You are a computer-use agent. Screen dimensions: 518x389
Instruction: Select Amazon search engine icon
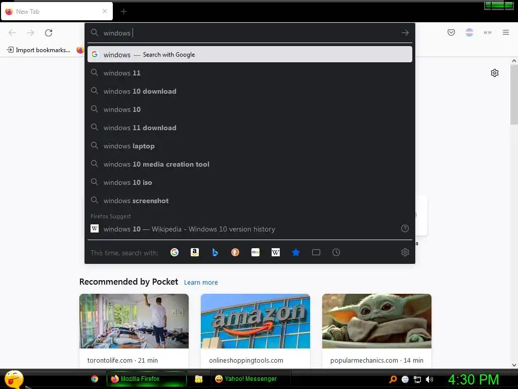195,252
